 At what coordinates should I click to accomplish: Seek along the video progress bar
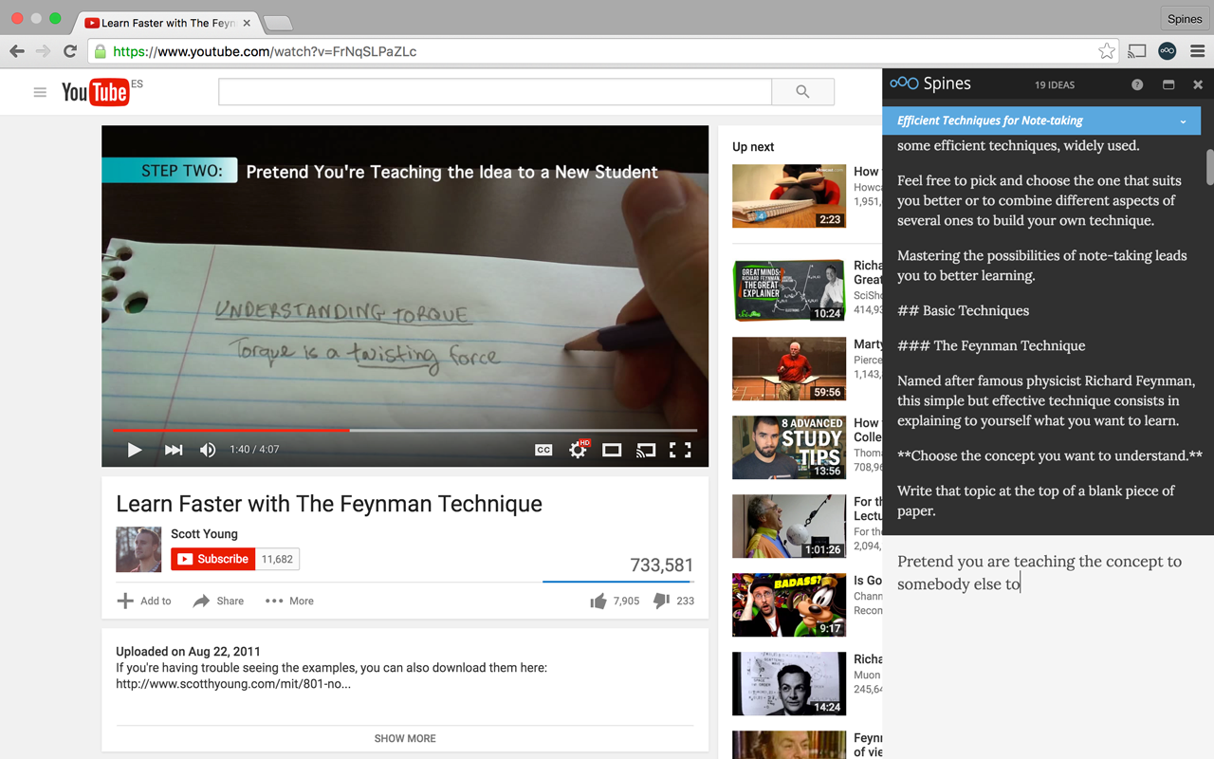[x=405, y=430]
